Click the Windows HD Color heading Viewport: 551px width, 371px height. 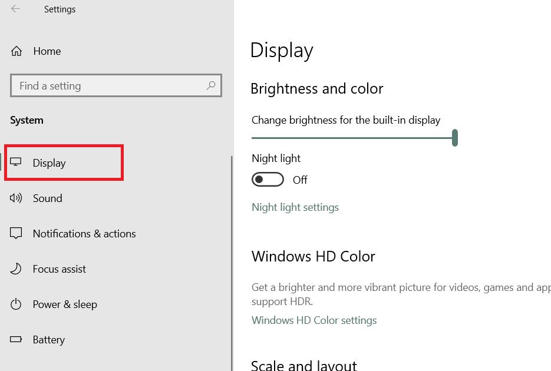(x=314, y=257)
